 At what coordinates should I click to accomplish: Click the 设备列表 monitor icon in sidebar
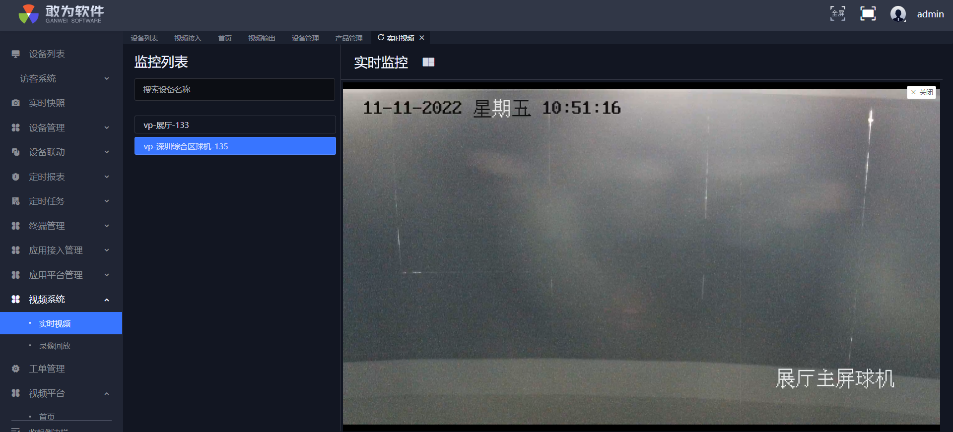pos(16,54)
